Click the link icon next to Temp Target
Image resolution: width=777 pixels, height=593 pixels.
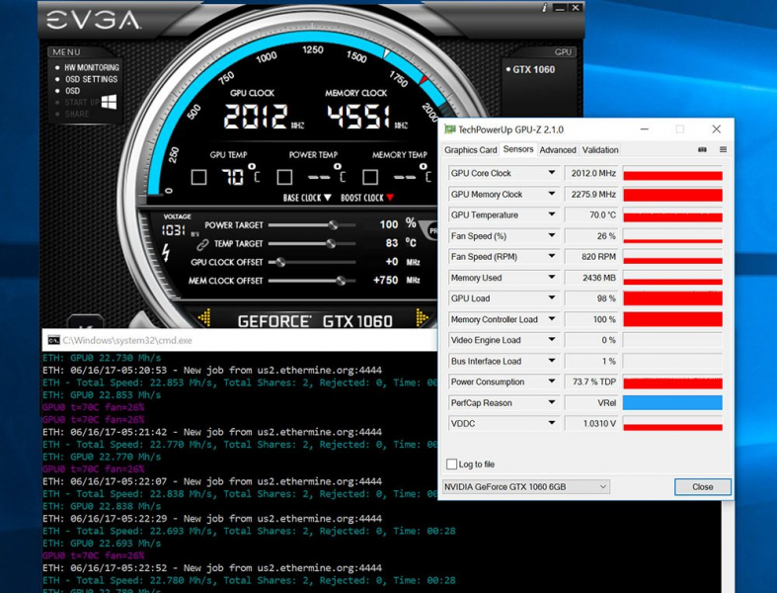click(x=202, y=243)
